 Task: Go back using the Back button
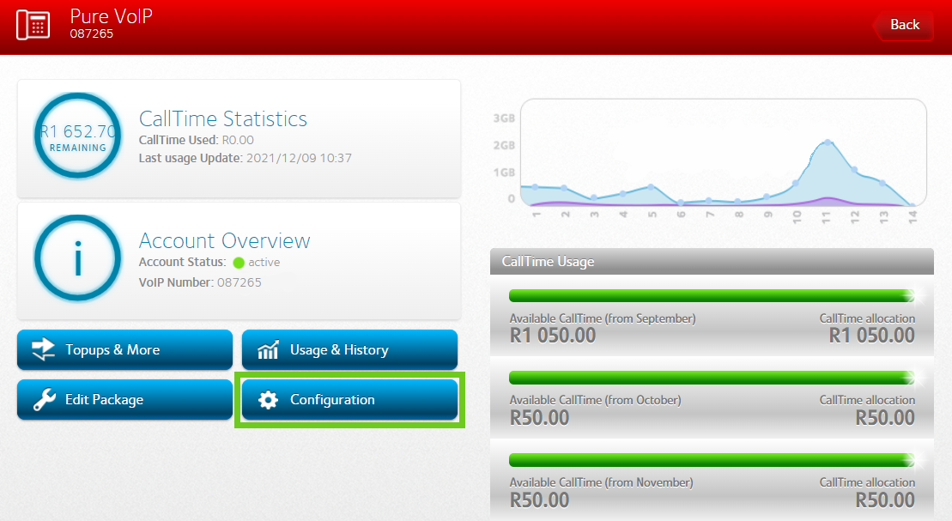coord(904,25)
